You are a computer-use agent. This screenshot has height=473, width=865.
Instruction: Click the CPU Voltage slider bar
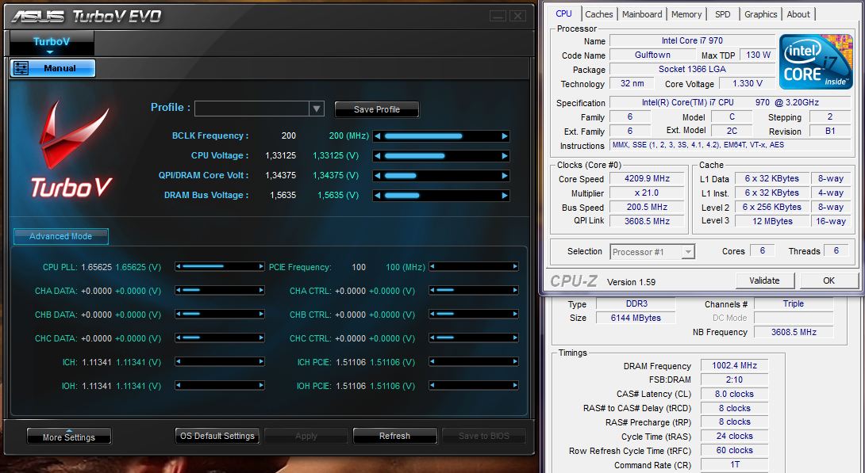coord(441,156)
